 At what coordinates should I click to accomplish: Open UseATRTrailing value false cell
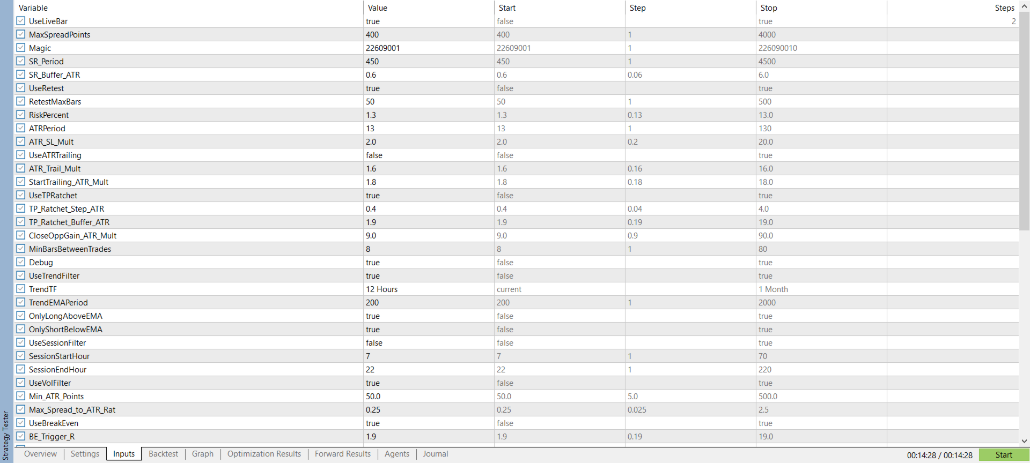tap(428, 155)
